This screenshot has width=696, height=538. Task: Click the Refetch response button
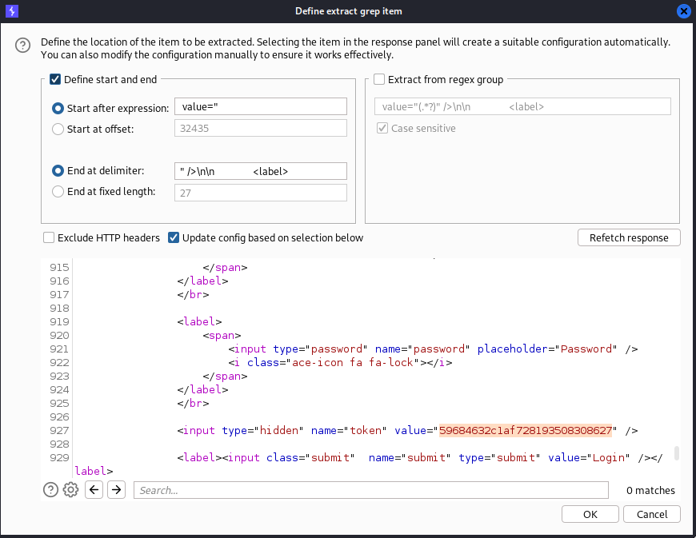point(629,237)
